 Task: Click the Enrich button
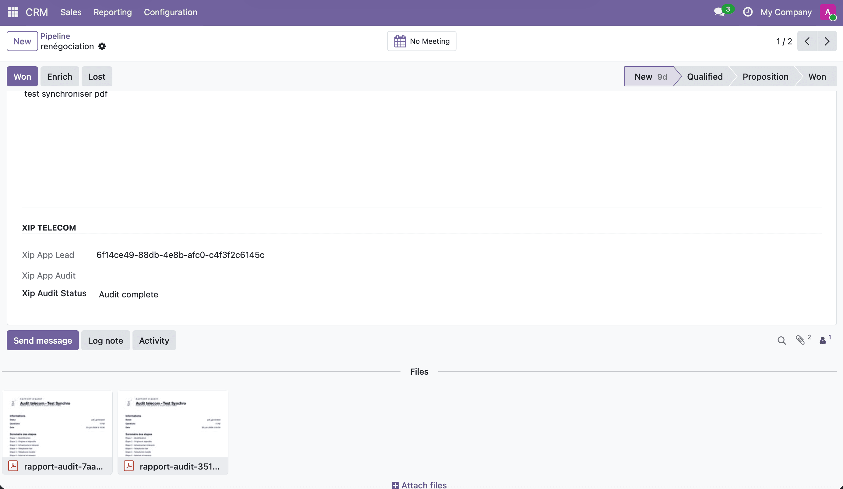pyautogui.click(x=60, y=77)
